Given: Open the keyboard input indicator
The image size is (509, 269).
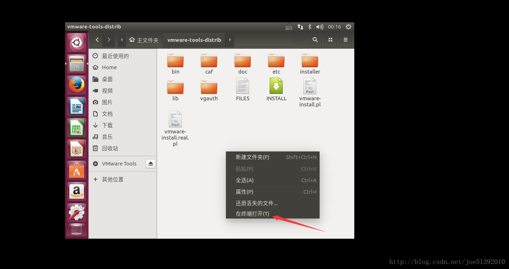Looking at the screenshot, I should (x=289, y=27).
